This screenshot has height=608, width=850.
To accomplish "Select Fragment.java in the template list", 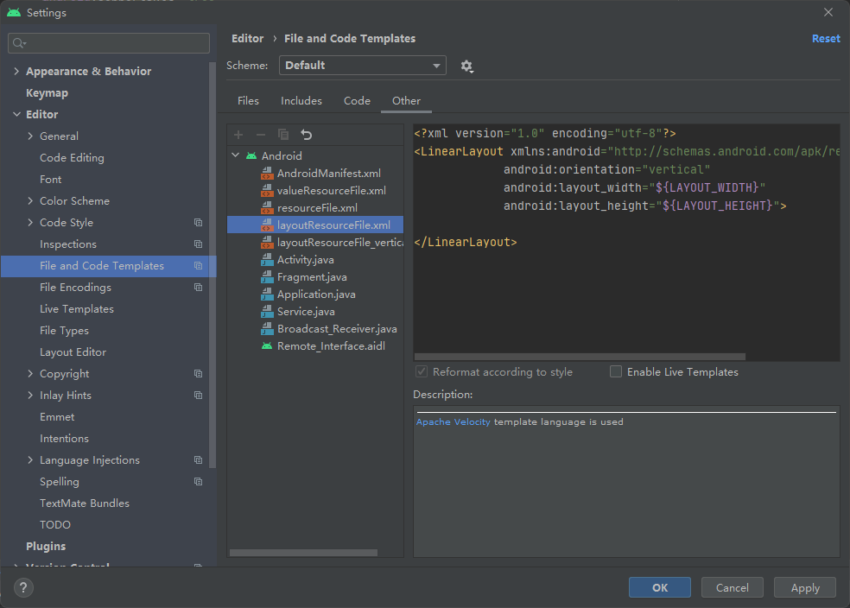I will [x=311, y=277].
